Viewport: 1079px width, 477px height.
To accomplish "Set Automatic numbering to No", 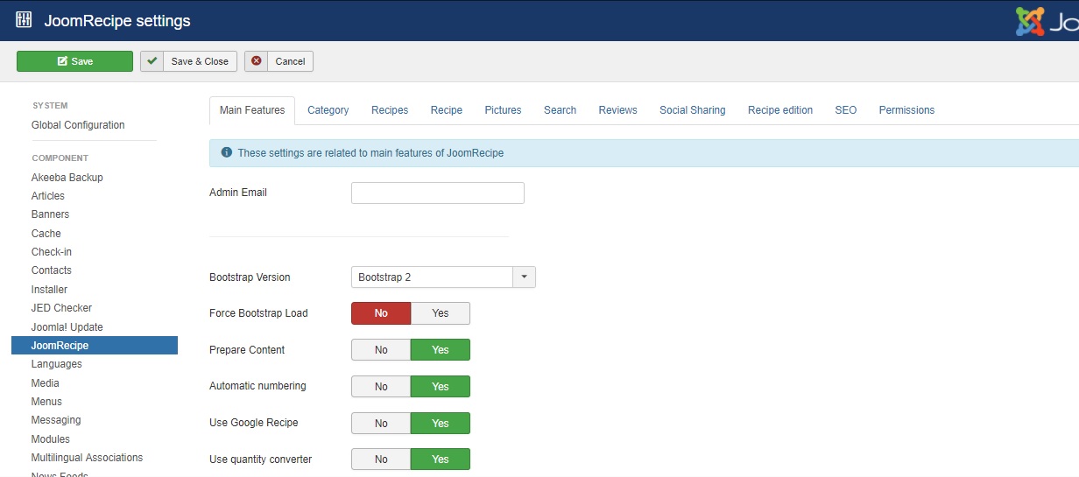I will click(381, 387).
